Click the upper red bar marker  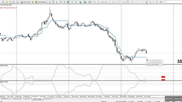(163, 77)
